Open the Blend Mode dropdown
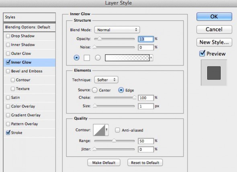The image size is (237, 172). 117,30
